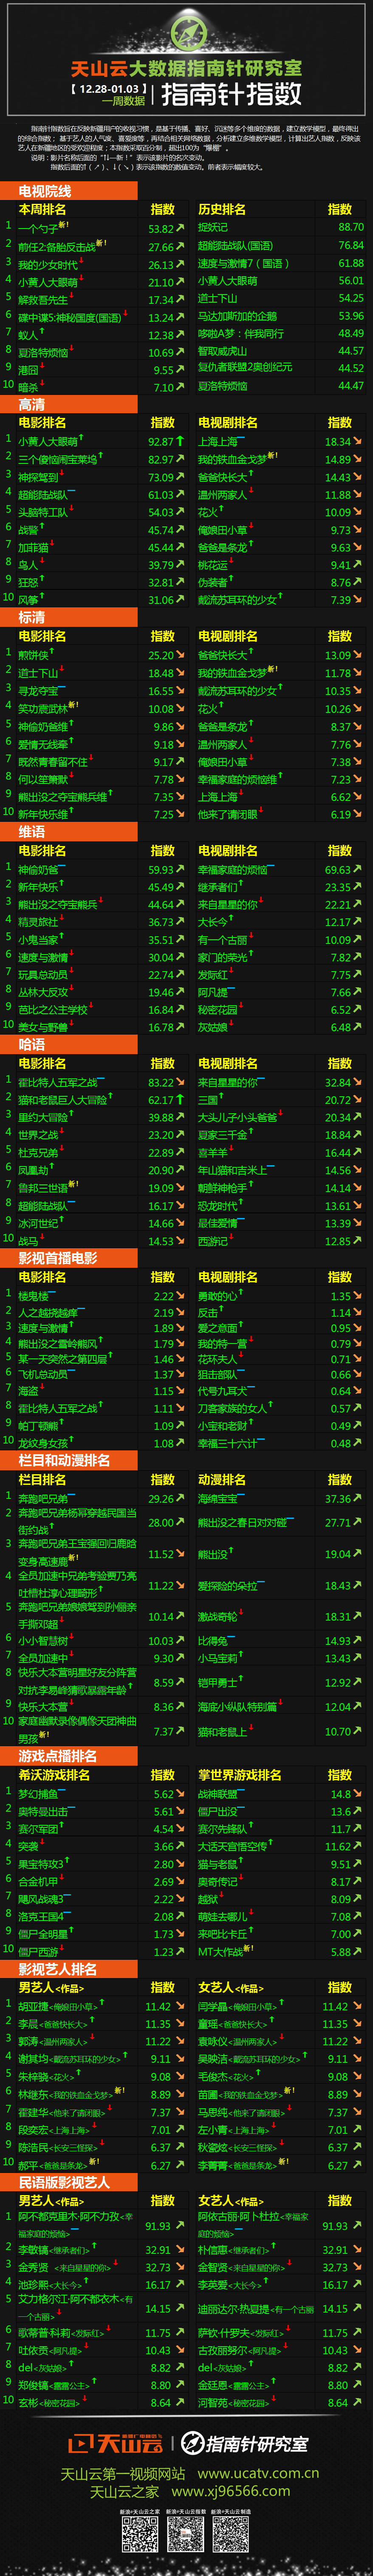Select the 哈语 section header
Screen dimensions: 373x2576
(x=69, y=1044)
